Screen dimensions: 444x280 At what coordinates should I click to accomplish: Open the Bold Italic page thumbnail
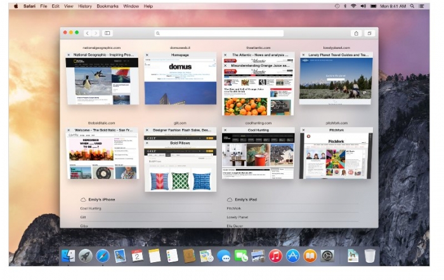click(102, 156)
